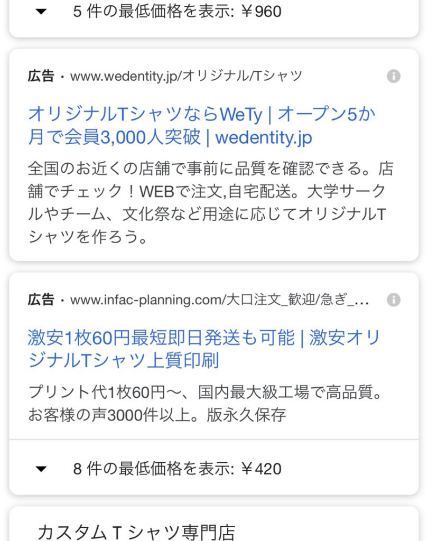Select the 広告 label on the infac-planning ad
The width and height of the screenshot is (428, 541).
coord(41,300)
